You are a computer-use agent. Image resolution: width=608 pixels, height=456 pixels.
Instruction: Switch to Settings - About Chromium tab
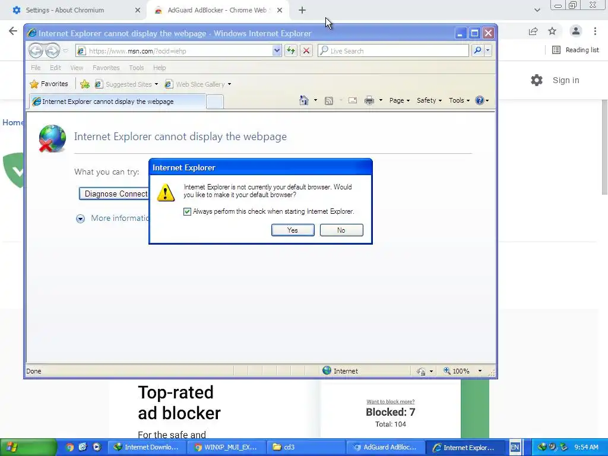coord(65,11)
